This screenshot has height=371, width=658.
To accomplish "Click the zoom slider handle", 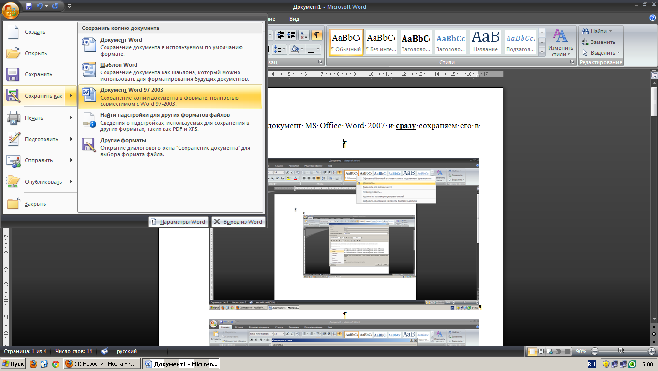I will (x=620, y=351).
